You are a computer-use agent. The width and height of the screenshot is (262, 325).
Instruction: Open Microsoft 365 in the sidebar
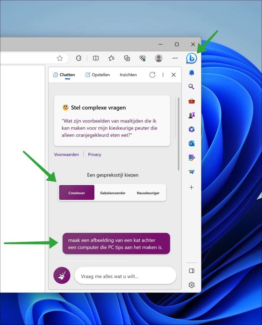(191, 129)
